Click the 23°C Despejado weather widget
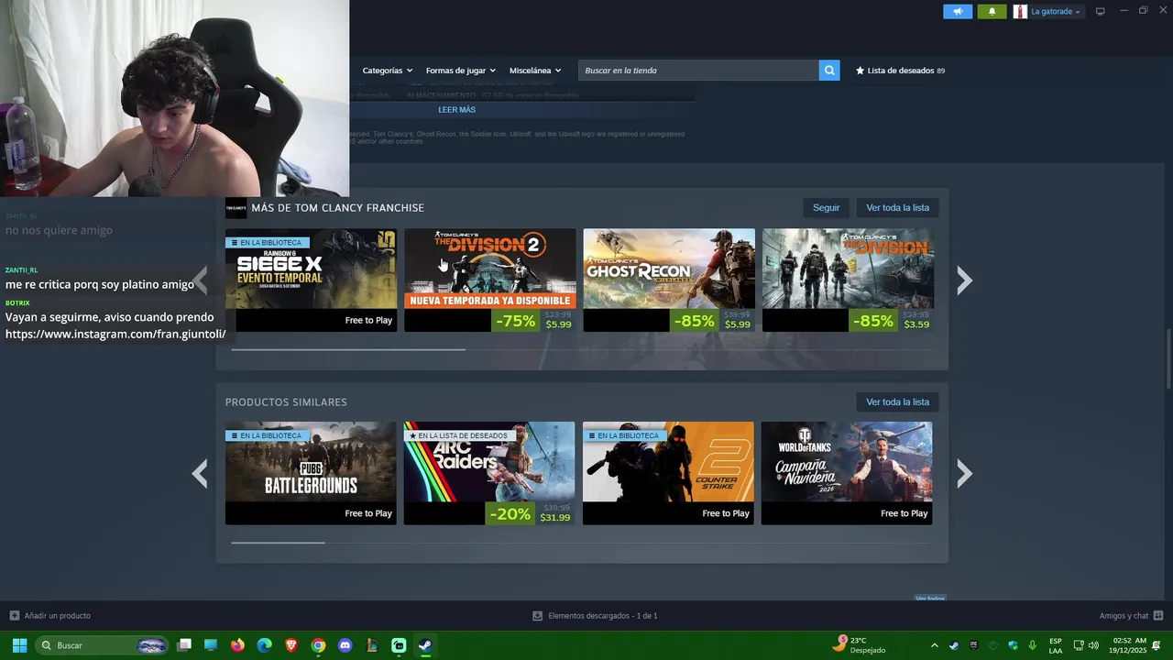Screen dimensions: 1173x660 point(859,645)
